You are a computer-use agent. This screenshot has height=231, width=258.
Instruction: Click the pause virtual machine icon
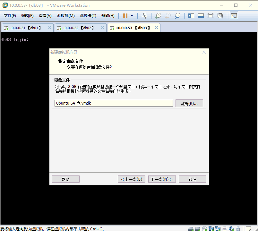coord(125,15)
